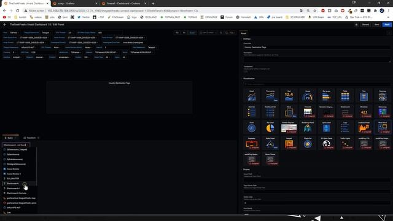Click the Discard button
This screenshot has width=393, height=221.
pyautogui.click(x=365, y=25)
